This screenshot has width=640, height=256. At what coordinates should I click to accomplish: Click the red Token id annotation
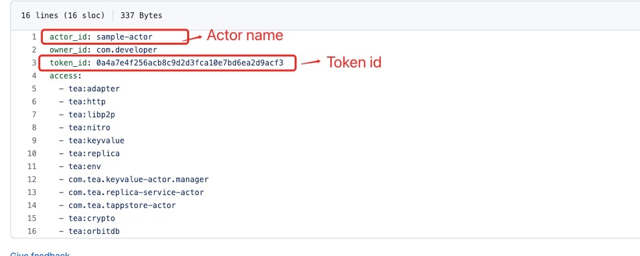(354, 62)
